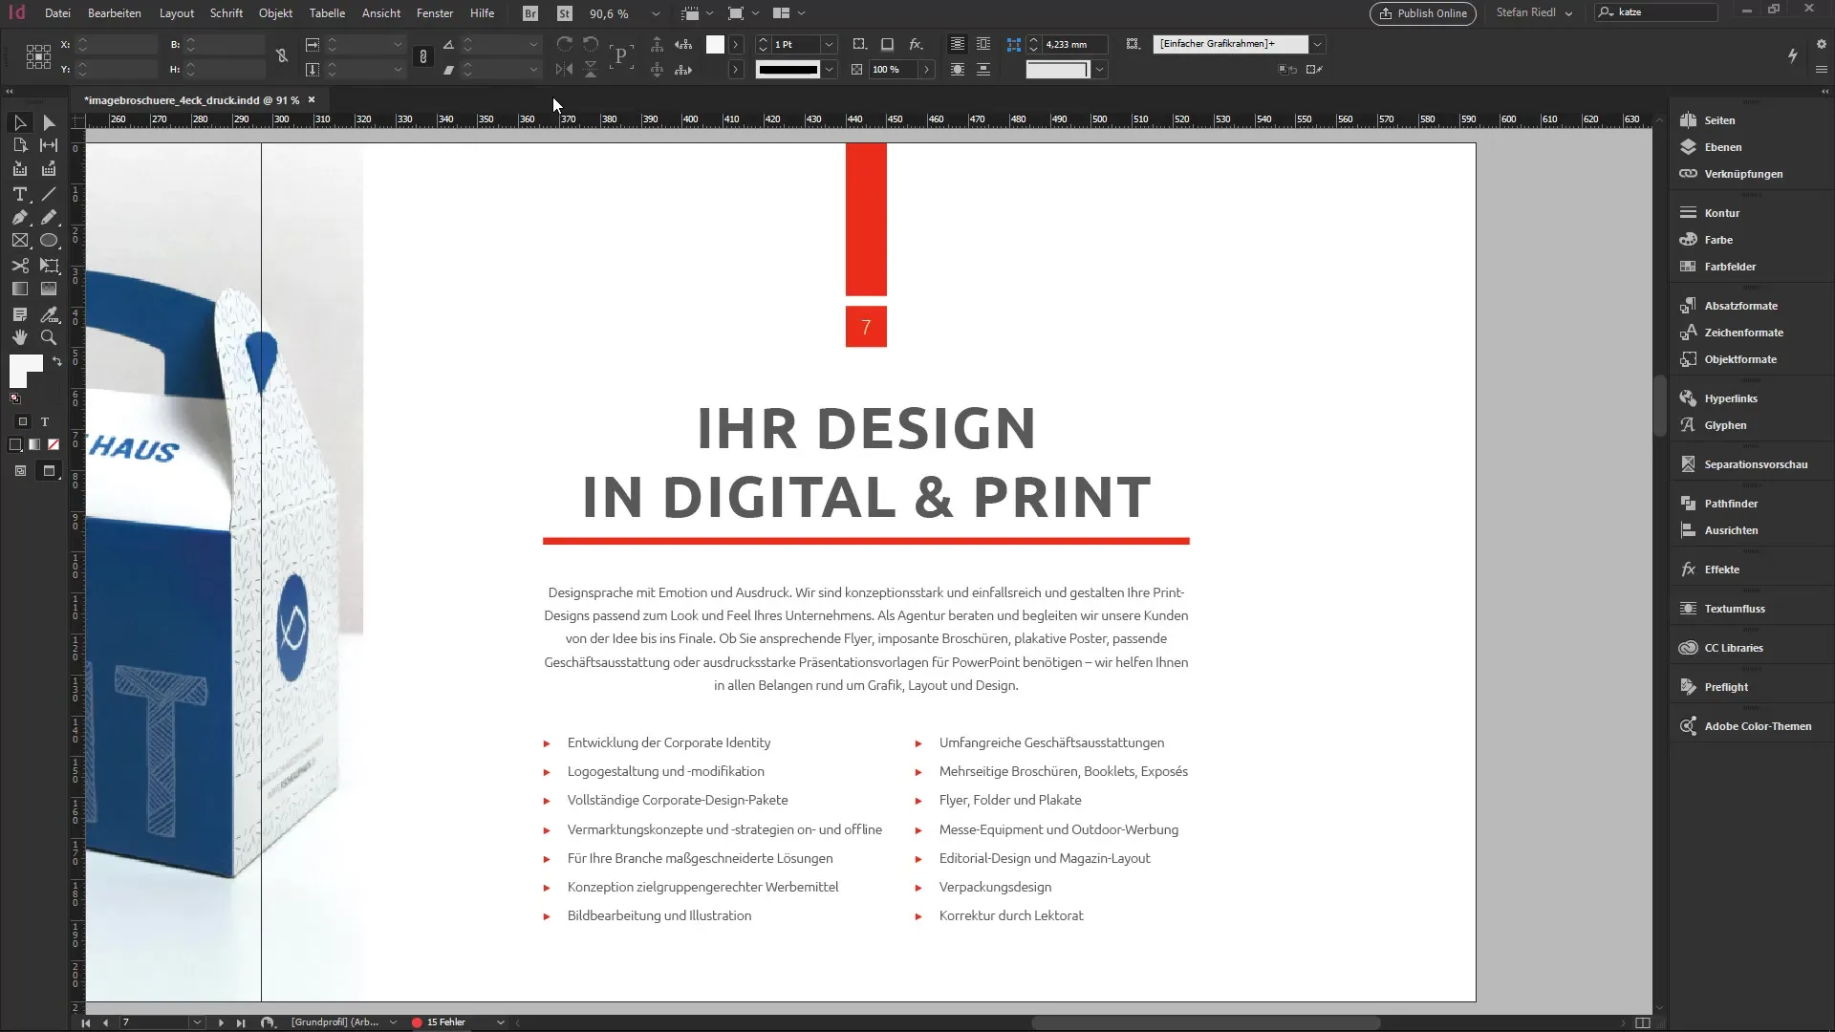Select the Free Transform tool
The height and width of the screenshot is (1032, 1835).
pos(49,266)
